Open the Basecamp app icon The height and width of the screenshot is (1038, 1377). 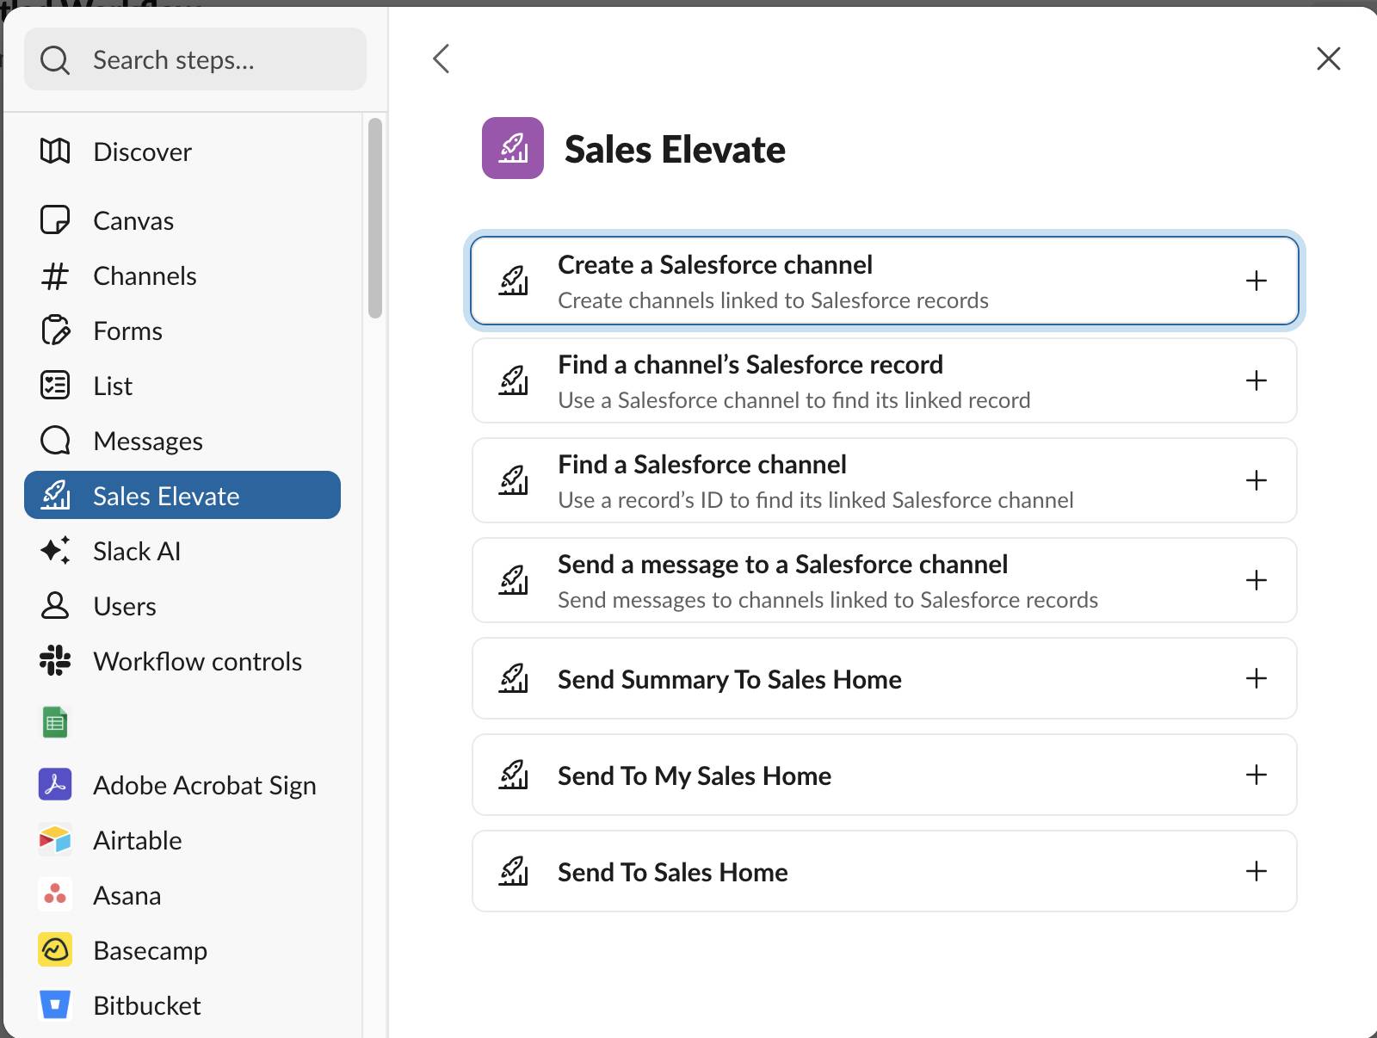point(55,950)
